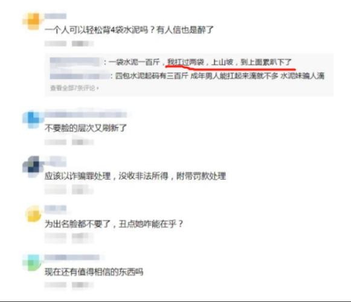Click the blurred username above 现在还有值得相信的东西吗
The image size is (351, 302).
tap(72, 257)
